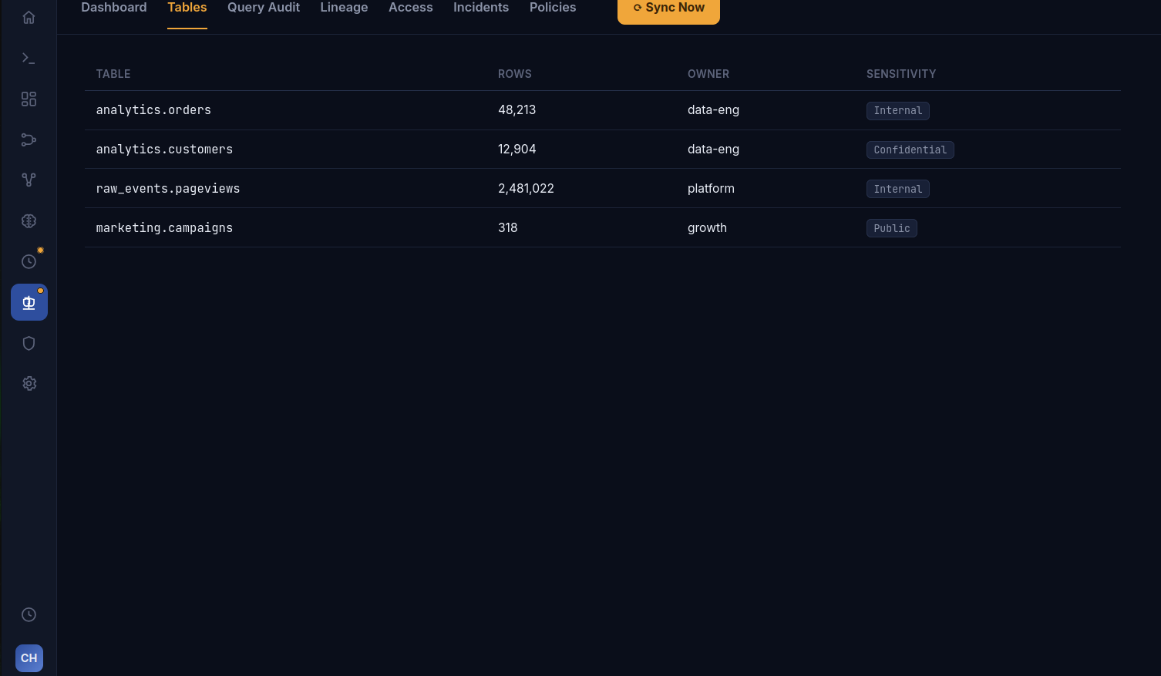The width and height of the screenshot is (1161, 676).
Task: Click data-eng owner in analytics.customers row
Action: point(713,150)
